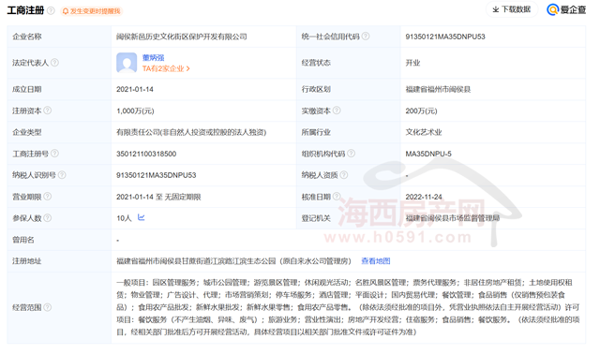Open the help icon next to 统一社会信用代码

tap(366, 37)
